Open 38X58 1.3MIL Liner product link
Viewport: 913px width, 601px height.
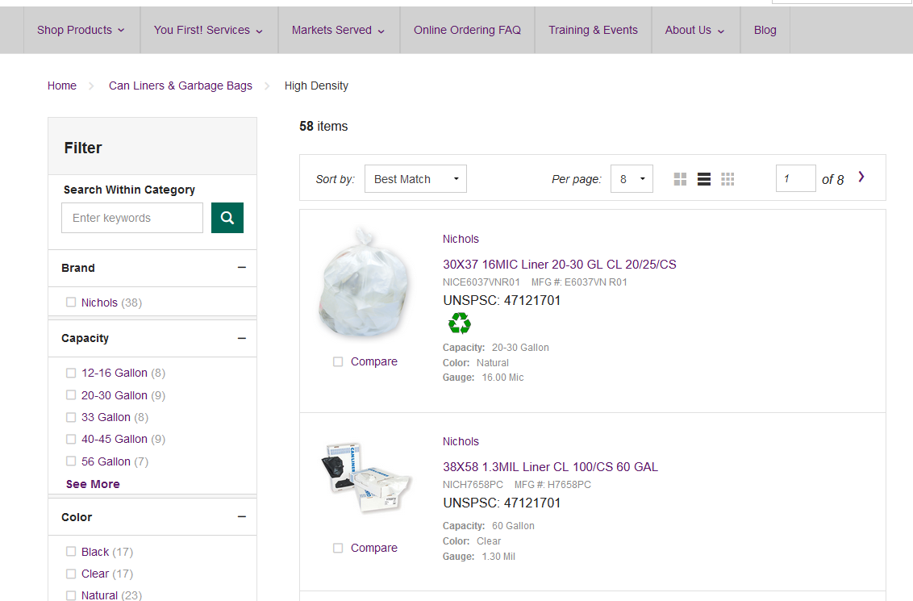pos(550,467)
